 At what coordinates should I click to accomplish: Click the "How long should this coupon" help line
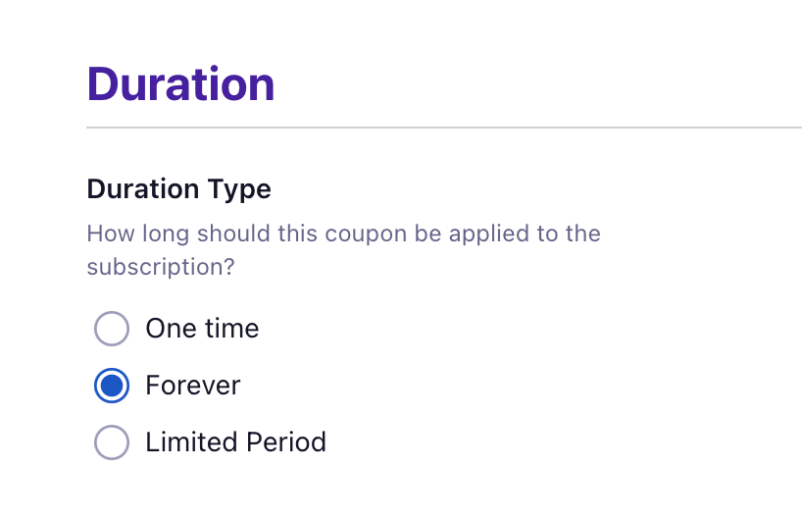(343, 234)
